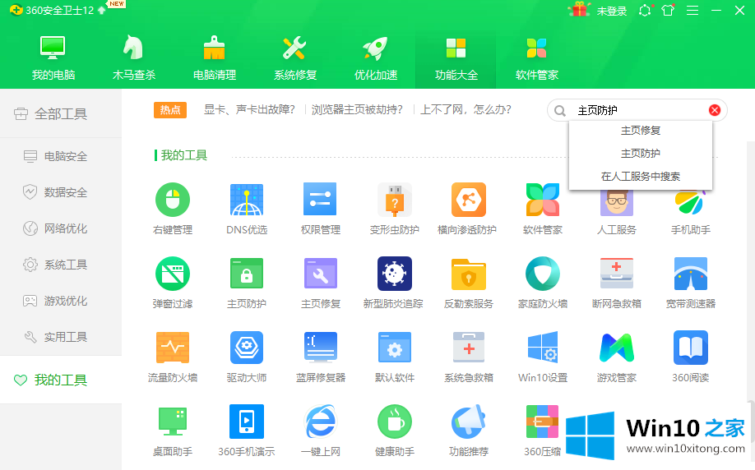Click the search magnifier icon
Screen dimensions: 755x470
click(559, 111)
